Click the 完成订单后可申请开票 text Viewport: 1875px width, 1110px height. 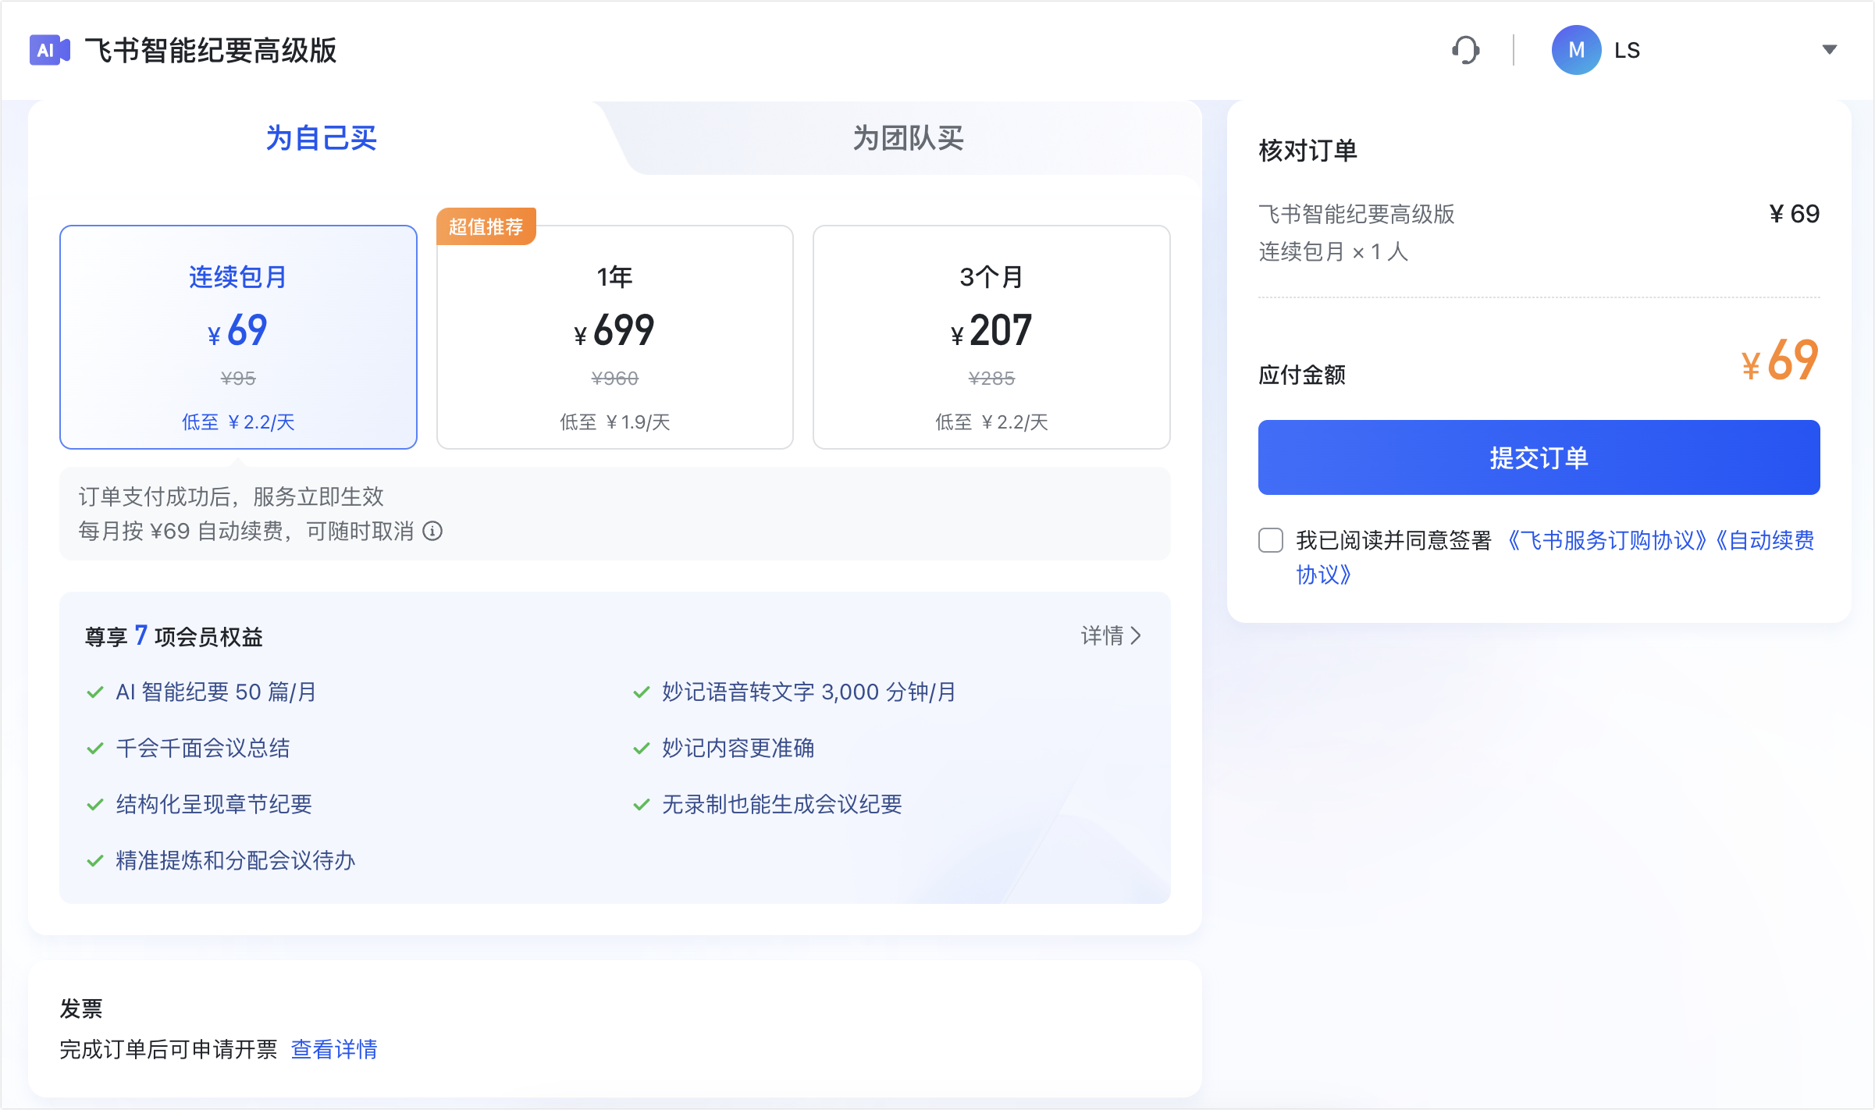point(169,1049)
